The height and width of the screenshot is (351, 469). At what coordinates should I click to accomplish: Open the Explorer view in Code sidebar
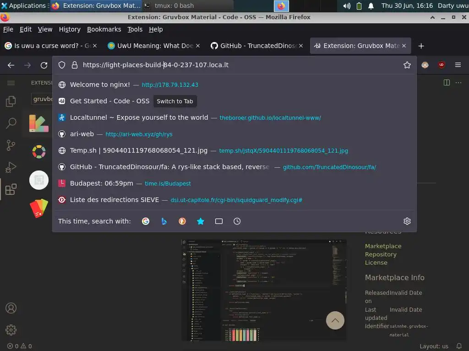pyautogui.click(x=11, y=101)
